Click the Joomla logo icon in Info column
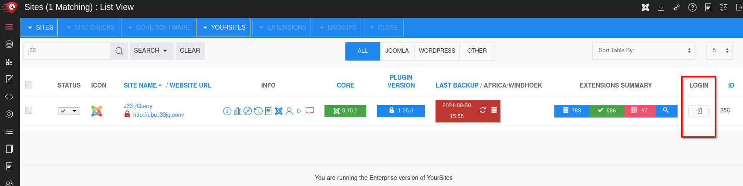 point(279,111)
